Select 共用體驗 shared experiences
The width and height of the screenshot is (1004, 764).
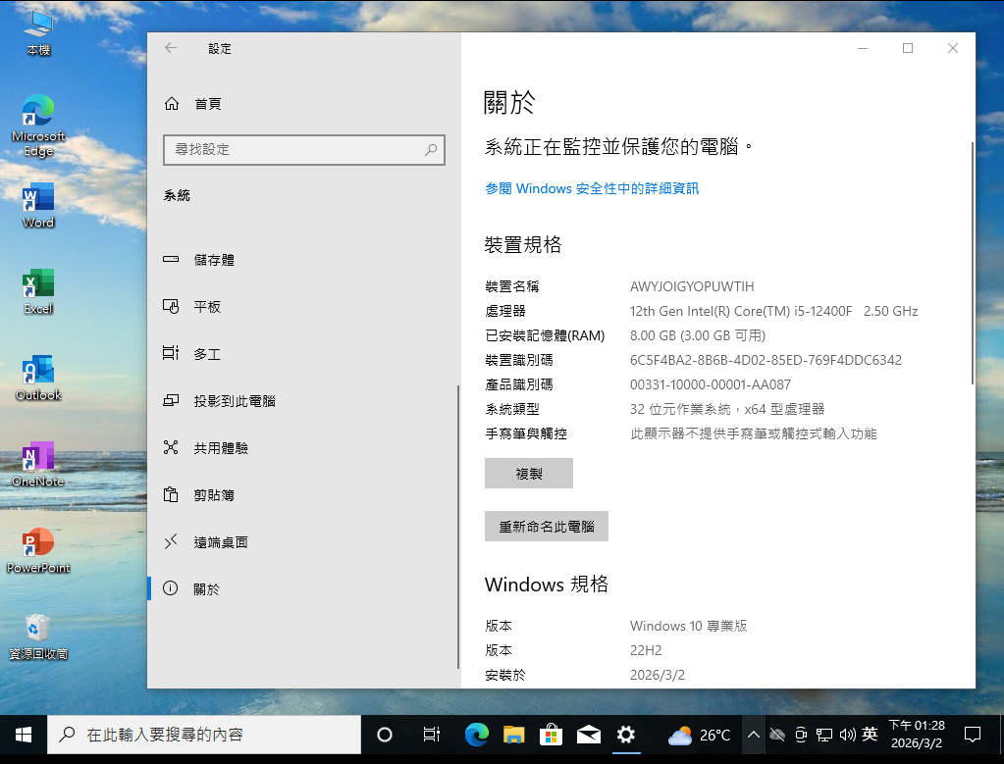pos(302,448)
